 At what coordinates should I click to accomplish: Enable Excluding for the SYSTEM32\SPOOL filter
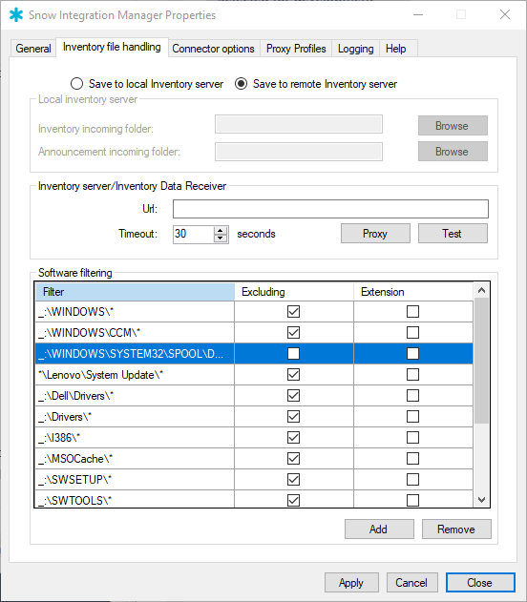point(293,353)
